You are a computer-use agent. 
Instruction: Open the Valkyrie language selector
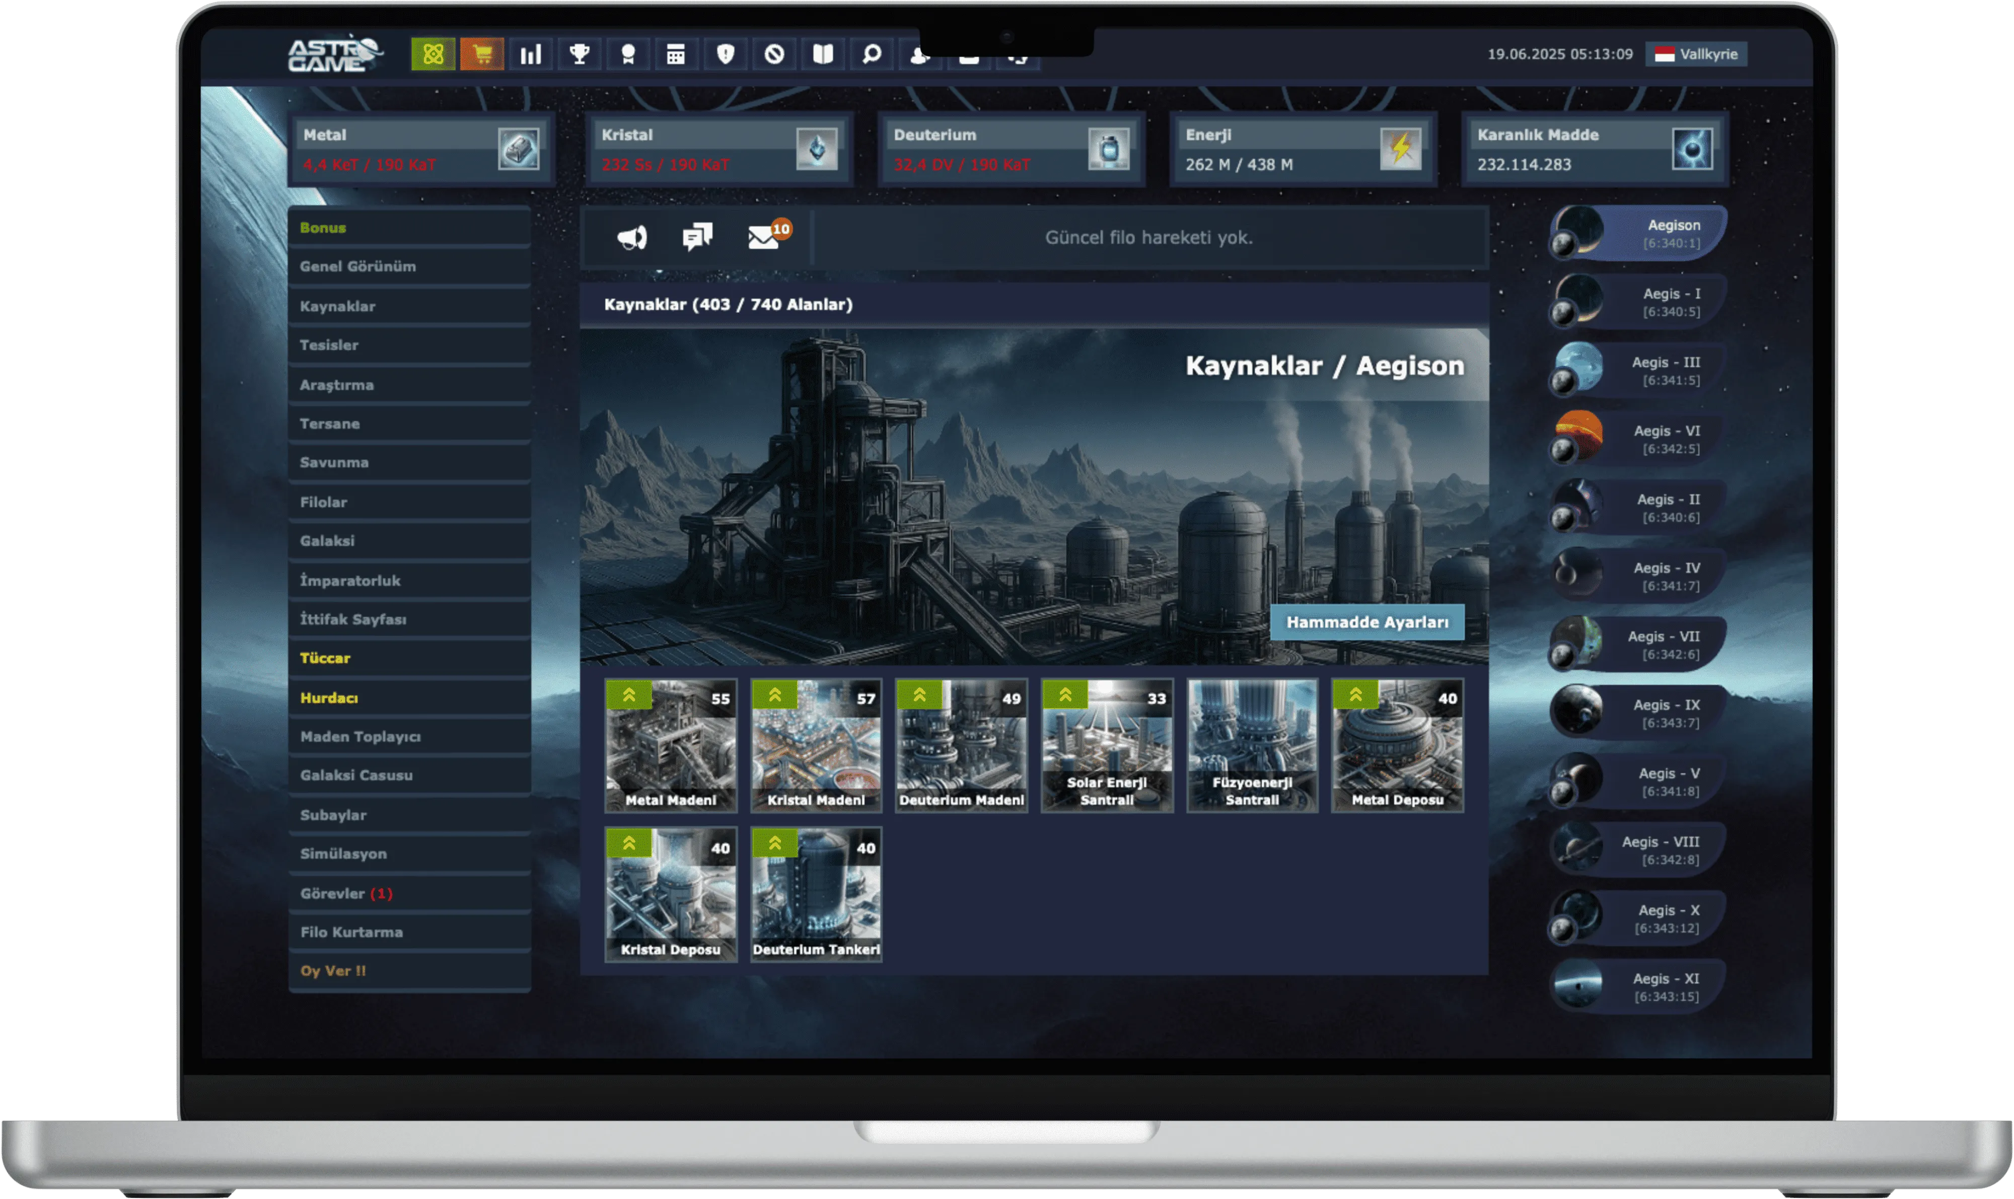[x=1696, y=54]
